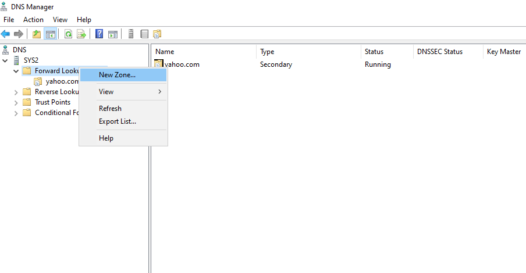Click the Forward Lookup Zones folder icon
The height and width of the screenshot is (273, 526).
click(27, 71)
